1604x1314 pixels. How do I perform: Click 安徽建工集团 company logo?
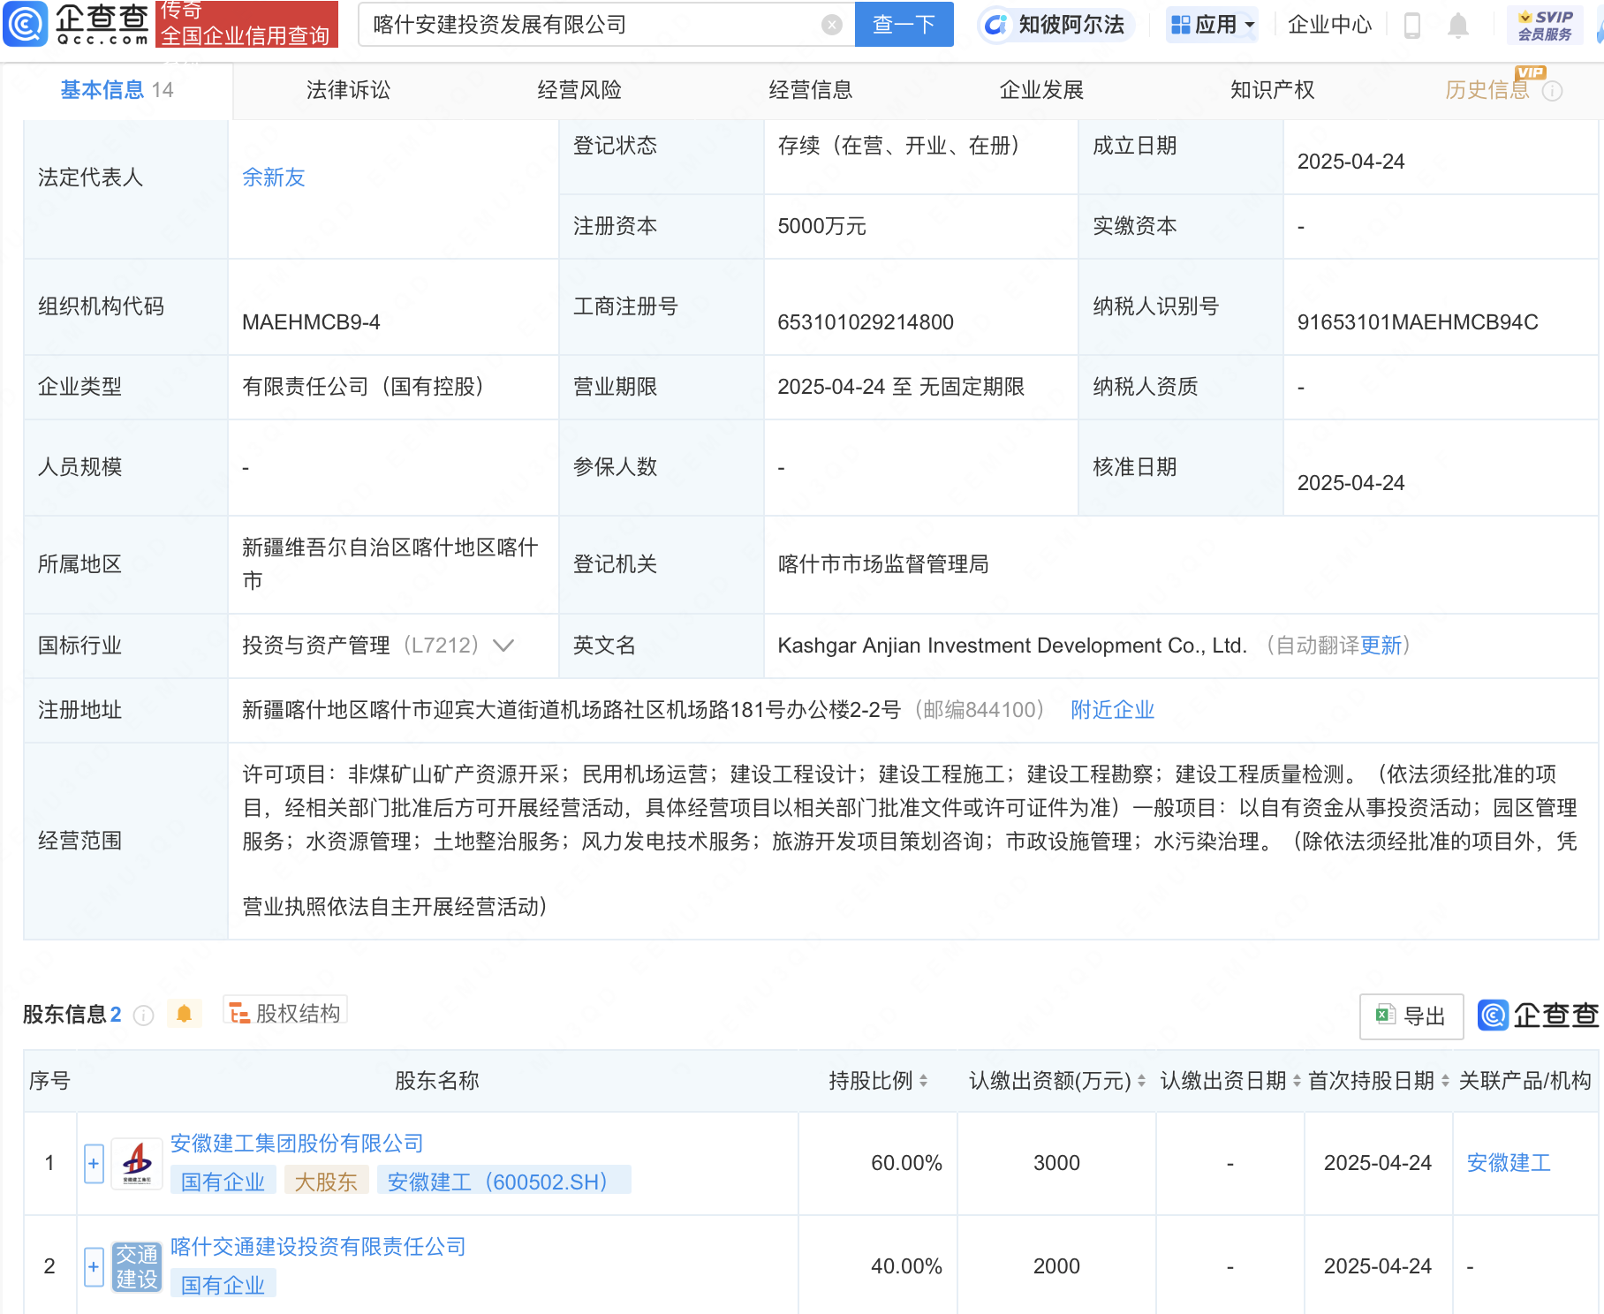137,1164
